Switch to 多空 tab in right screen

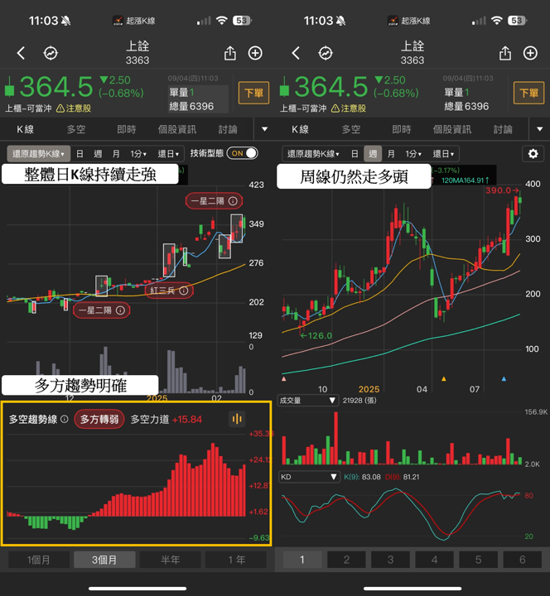pyautogui.click(x=350, y=129)
